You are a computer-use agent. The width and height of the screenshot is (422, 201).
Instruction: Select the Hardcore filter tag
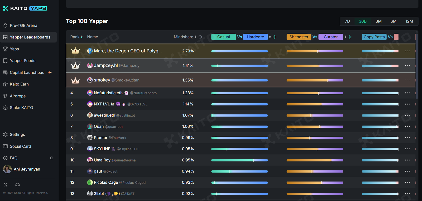[255, 37]
